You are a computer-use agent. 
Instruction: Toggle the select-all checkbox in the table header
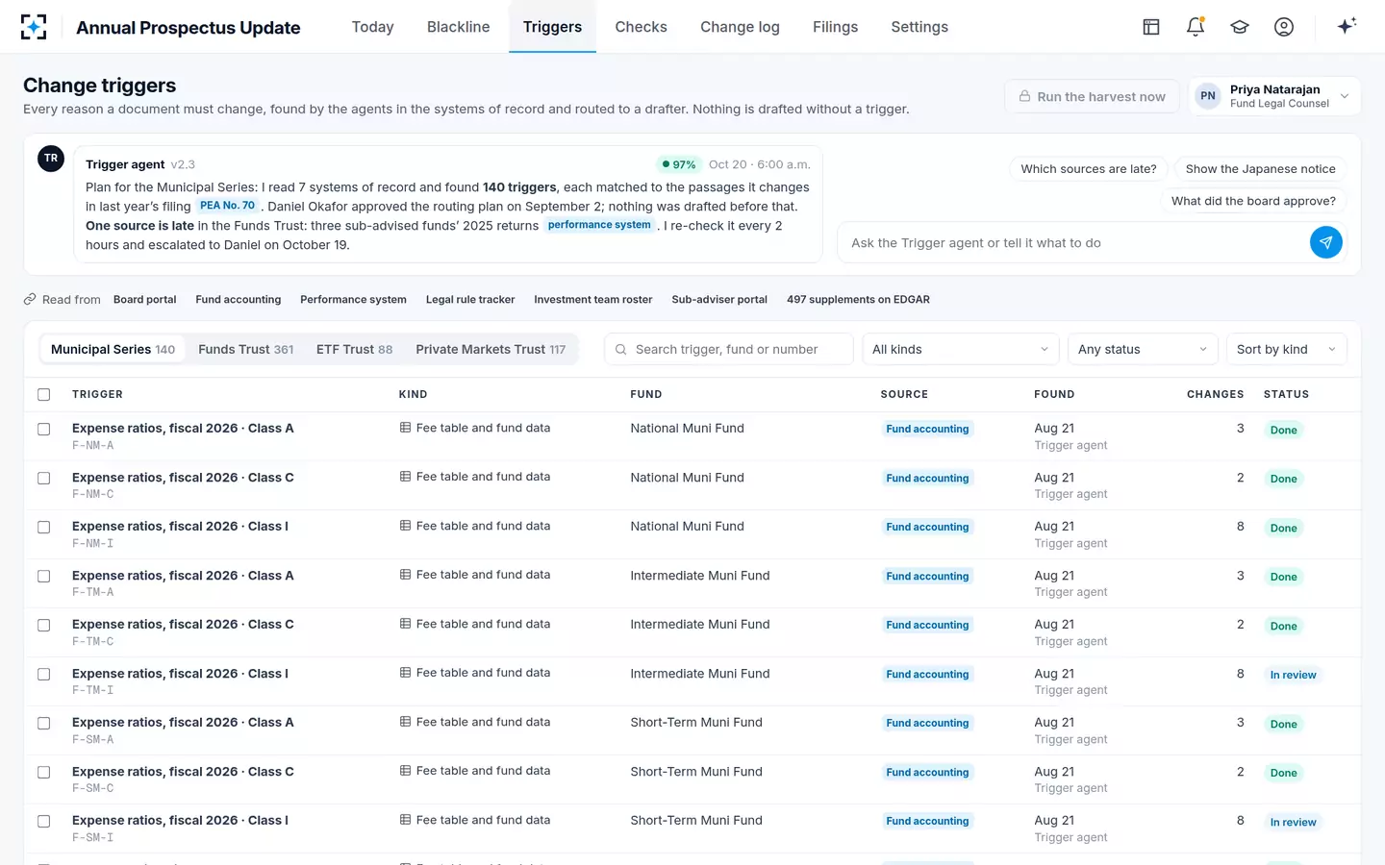tap(44, 395)
